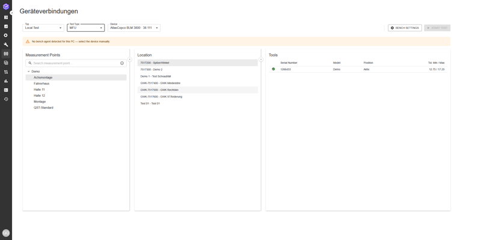481x240 pixels.
Task: Open the bar chart statistics sidebar icon
Action: click(6, 81)
